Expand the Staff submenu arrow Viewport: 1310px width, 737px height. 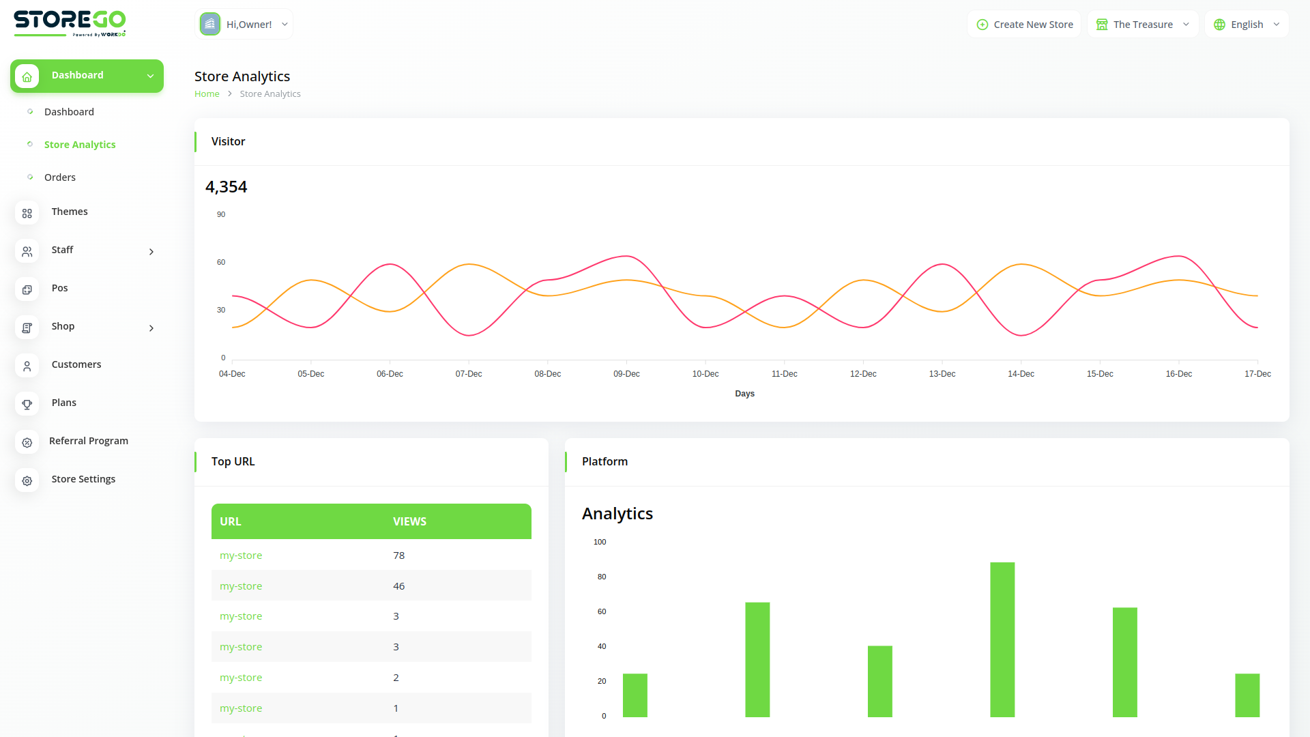pyautogui.click(x=151, y=252)
